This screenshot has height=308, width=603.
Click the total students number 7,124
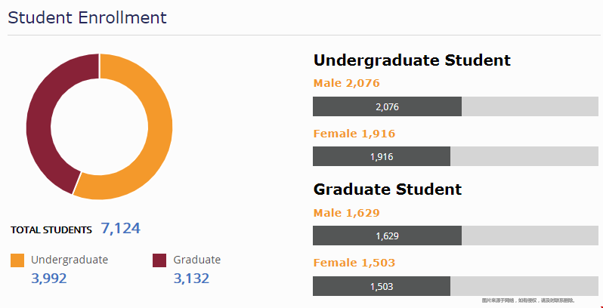[x=121, y=229]
